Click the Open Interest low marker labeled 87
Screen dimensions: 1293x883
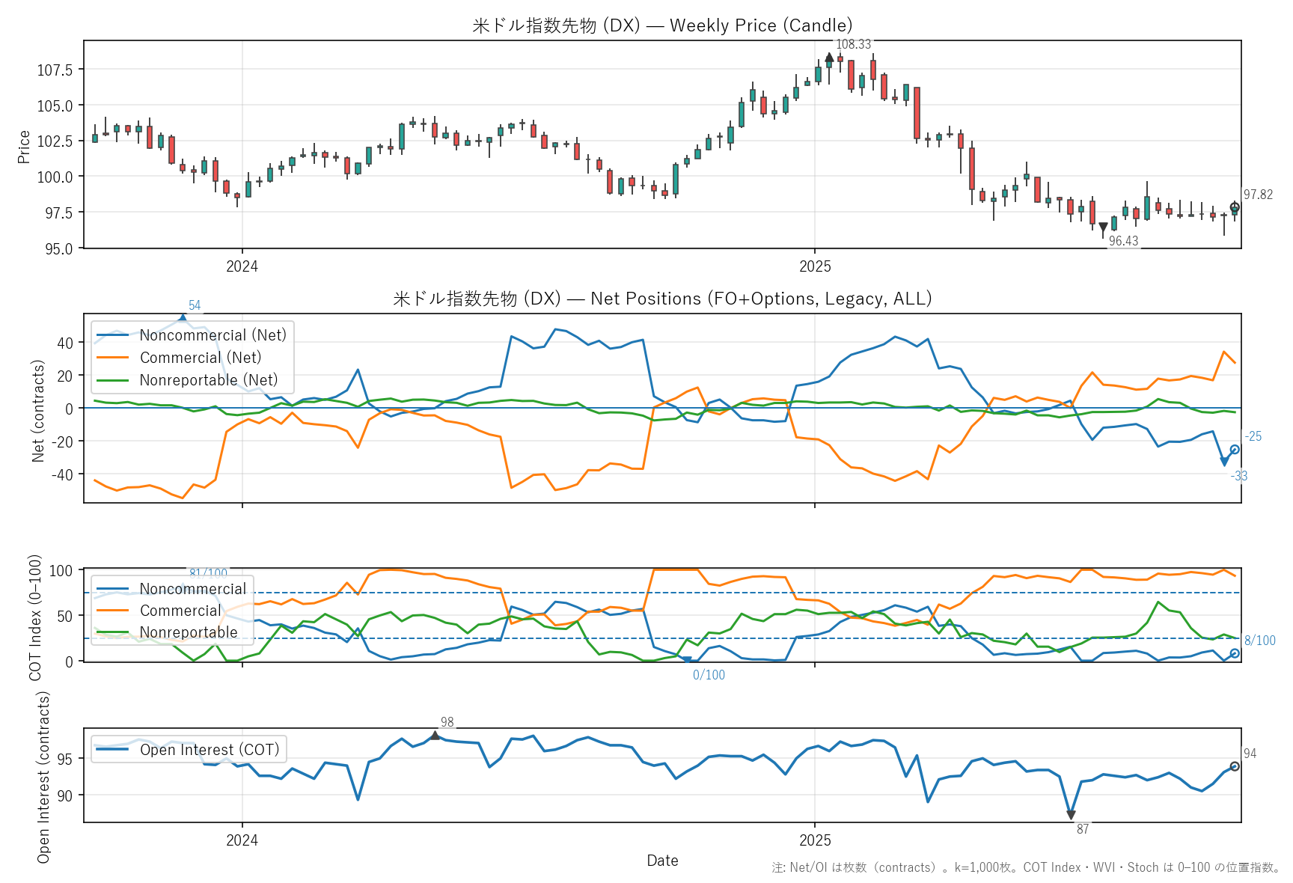click(x=1071, y=815)
